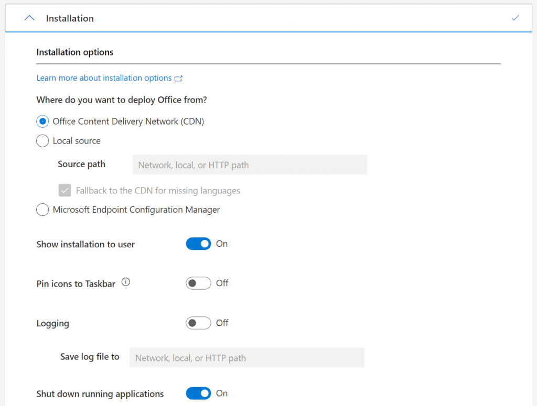Viewport: 537px width, 406px height.
Task: Enable Pin icons to Taskbar toggle
Action: 198,283
